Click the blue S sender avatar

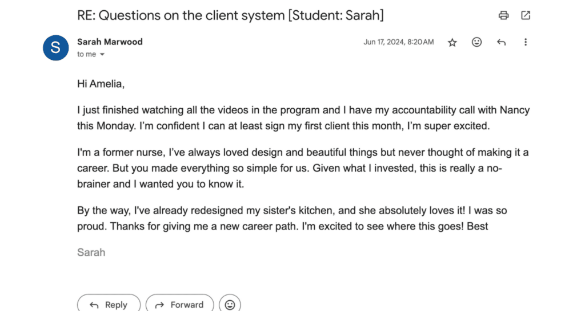click(55, 47)
